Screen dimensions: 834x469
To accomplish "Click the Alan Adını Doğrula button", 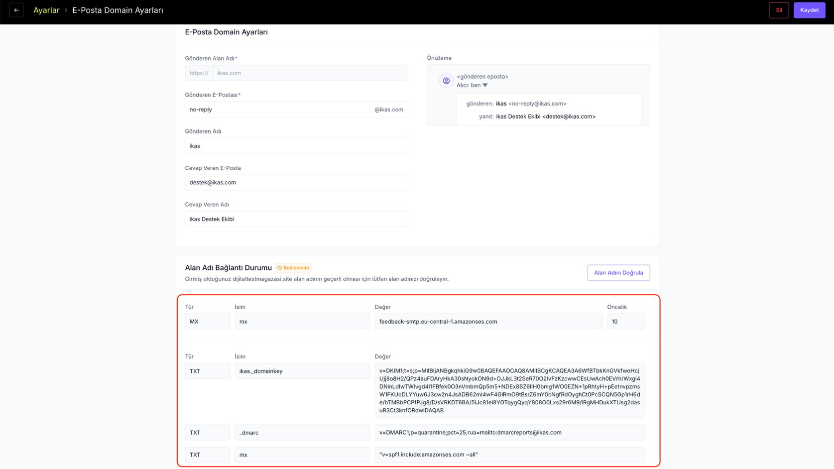I will pyautogui.click(x=618, y=273).
